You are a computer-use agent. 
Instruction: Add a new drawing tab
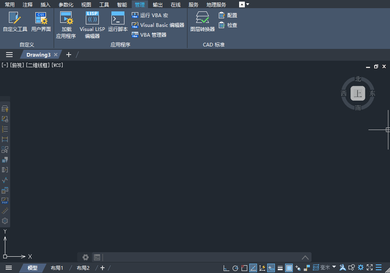point(69,55)
